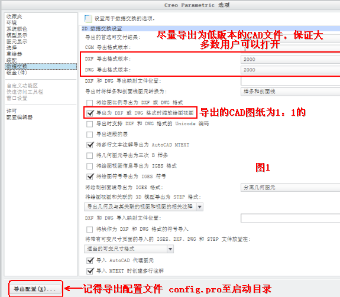340x297 pixels.
Task: Toggle 导入 AutoCAD 代理图元 checkbox
Action: point(90,260)
